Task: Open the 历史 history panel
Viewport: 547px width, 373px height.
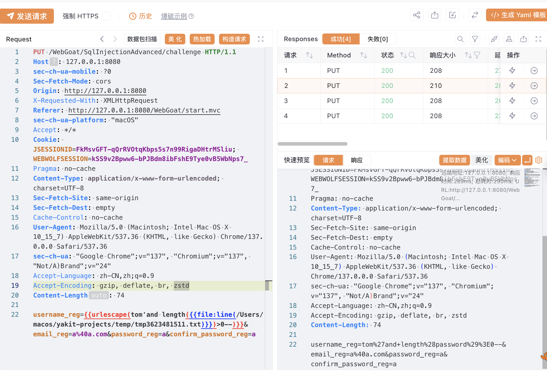Action: pyautogui.click(x=141, y=16)
